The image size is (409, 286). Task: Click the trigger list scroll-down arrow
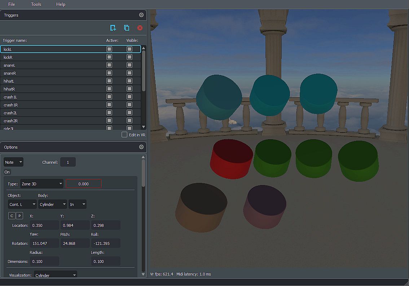pos(144,127)
